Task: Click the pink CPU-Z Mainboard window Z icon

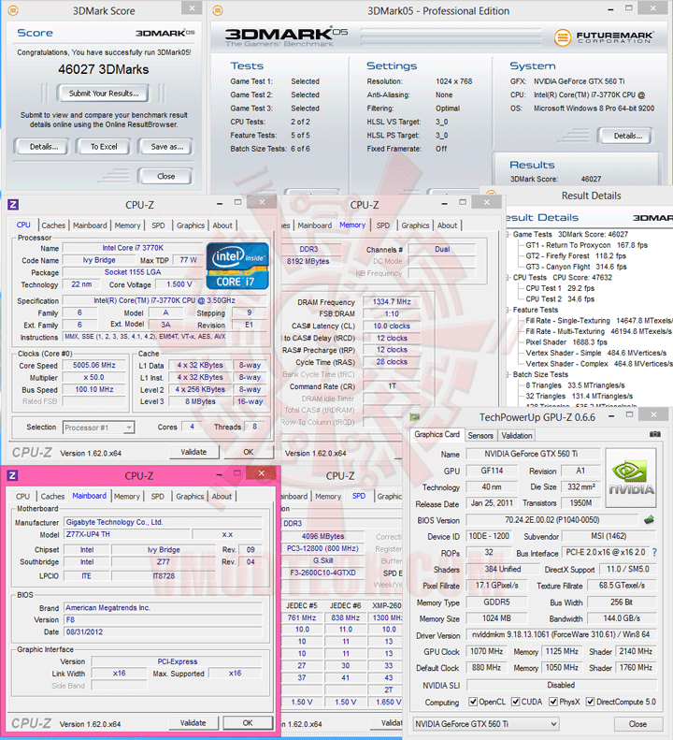Action: coord(13,475)
